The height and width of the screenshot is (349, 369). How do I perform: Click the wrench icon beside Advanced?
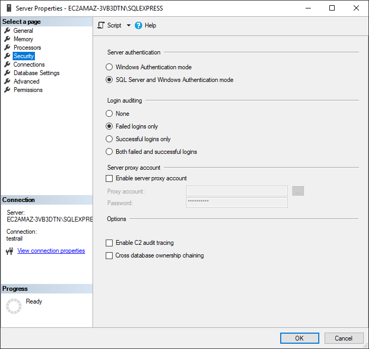coord(7,81)
